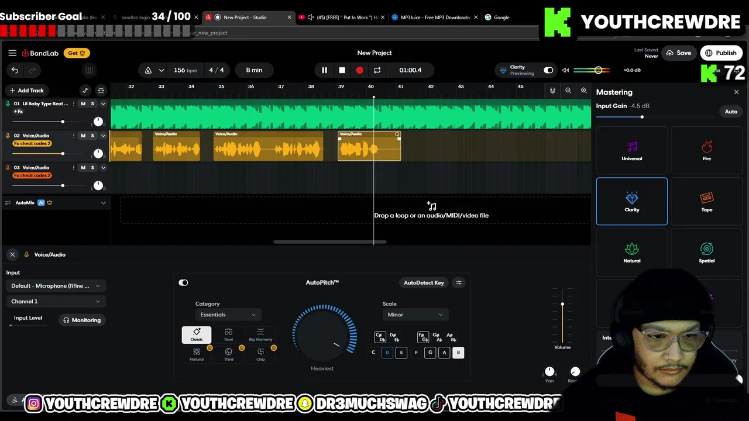Click the track collapse icon beside Add Track
This screenshot has width=749, height=421.
101,90
